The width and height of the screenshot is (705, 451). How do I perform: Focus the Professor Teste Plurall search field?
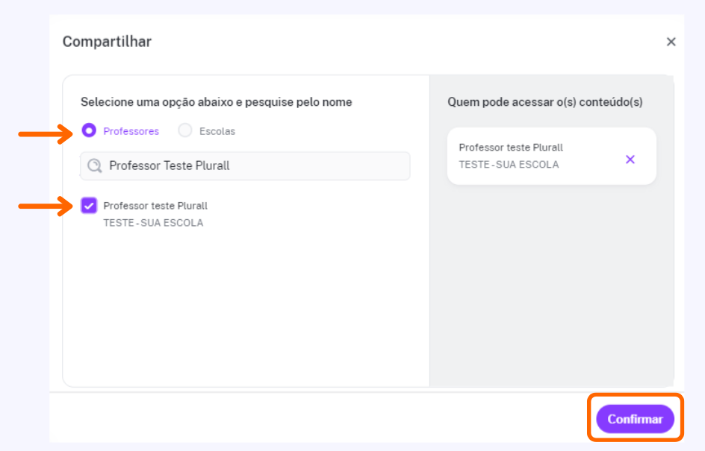(245, 166)
